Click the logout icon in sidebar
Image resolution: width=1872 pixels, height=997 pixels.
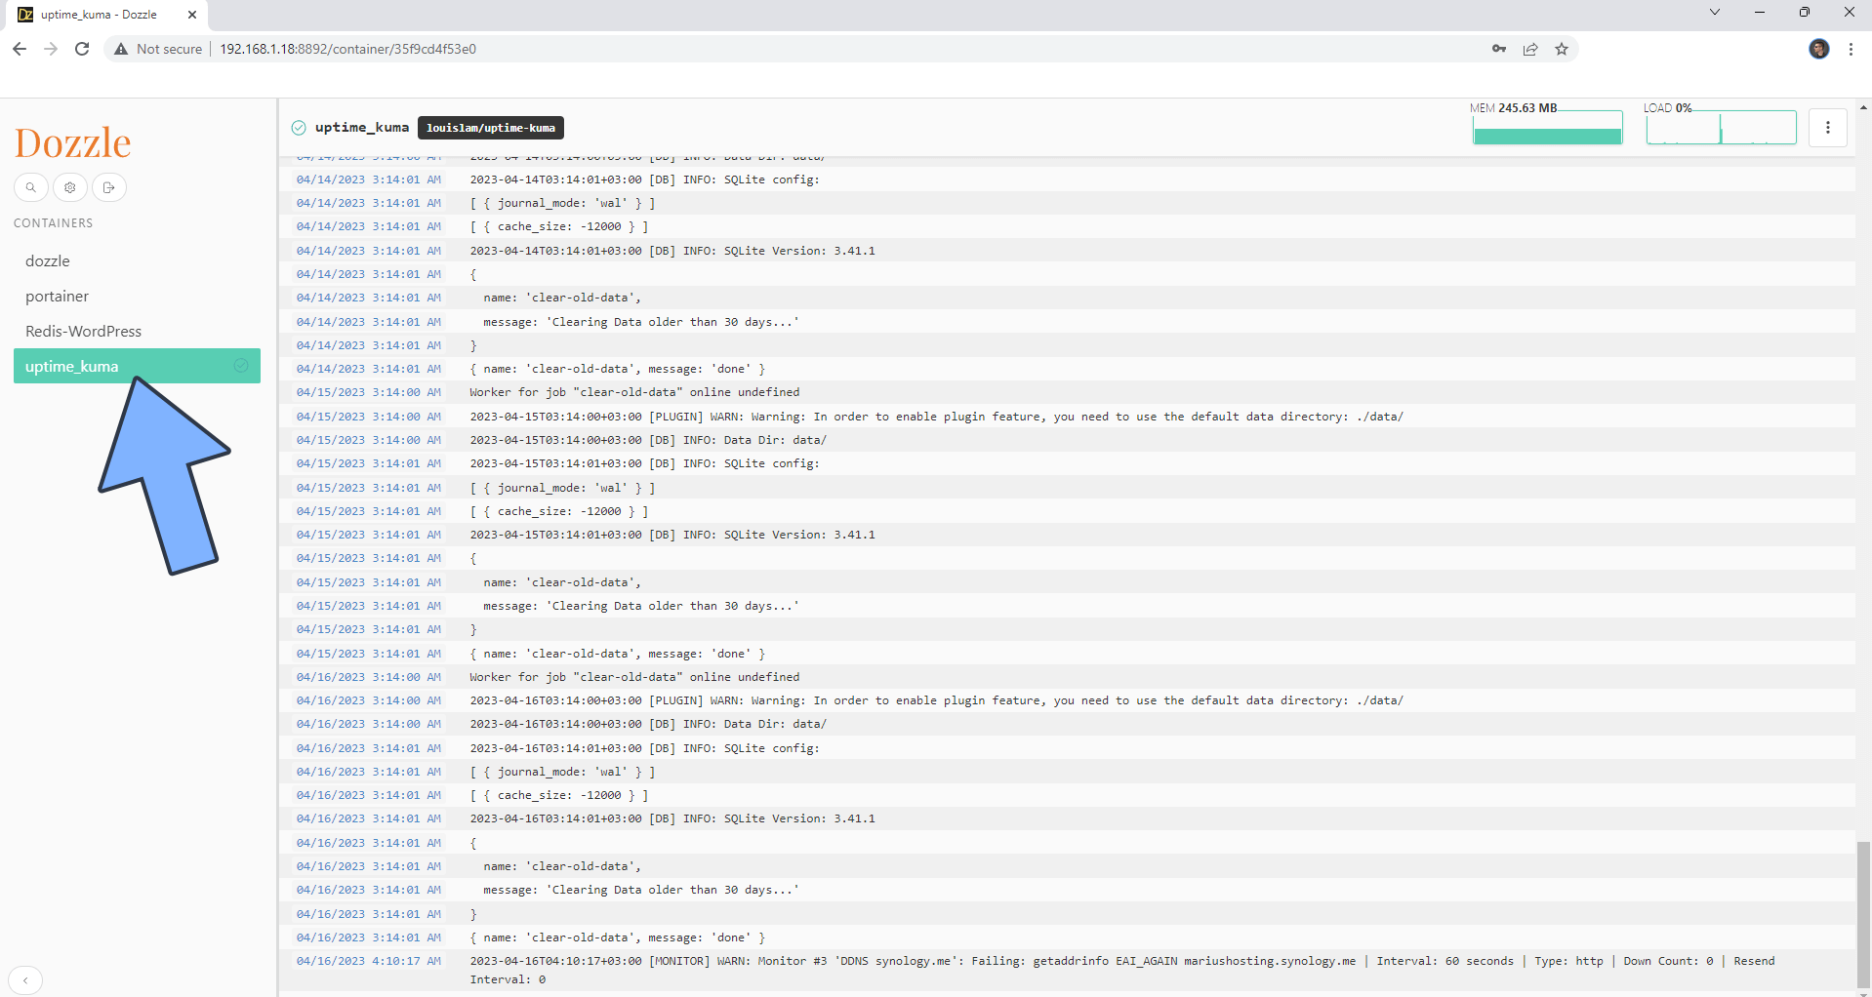pos(109,187)
